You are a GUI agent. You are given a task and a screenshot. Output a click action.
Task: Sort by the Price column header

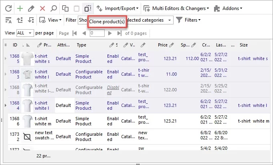pyautogui.click(x=163, y=45)
